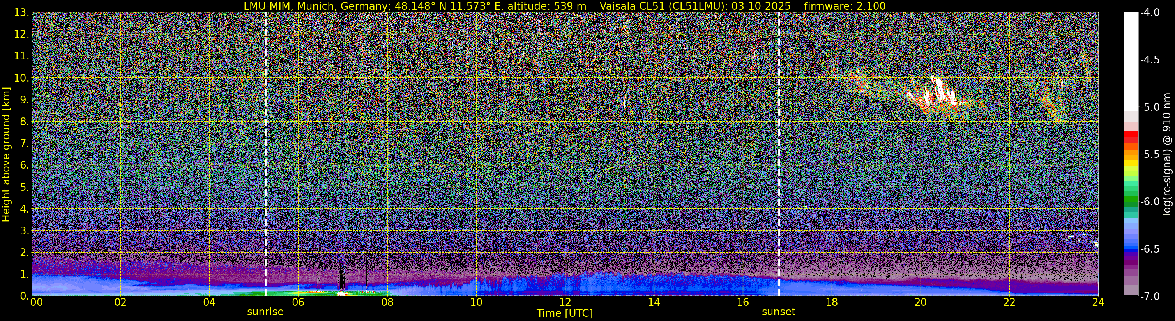Click time axis tick "06"
Screen dimensions: 1175x321
pos(298,302)
